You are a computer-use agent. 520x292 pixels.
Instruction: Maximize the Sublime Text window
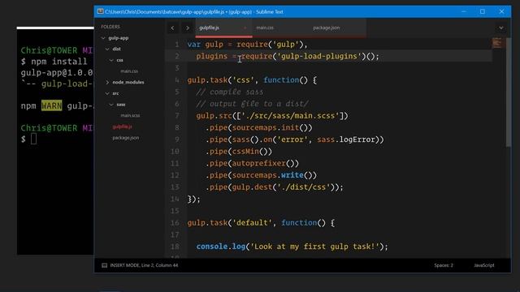[483, 11]
